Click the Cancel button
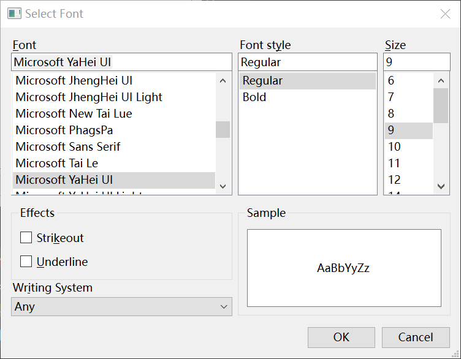Viewport: 461px width, 359px height. point(415,337)
